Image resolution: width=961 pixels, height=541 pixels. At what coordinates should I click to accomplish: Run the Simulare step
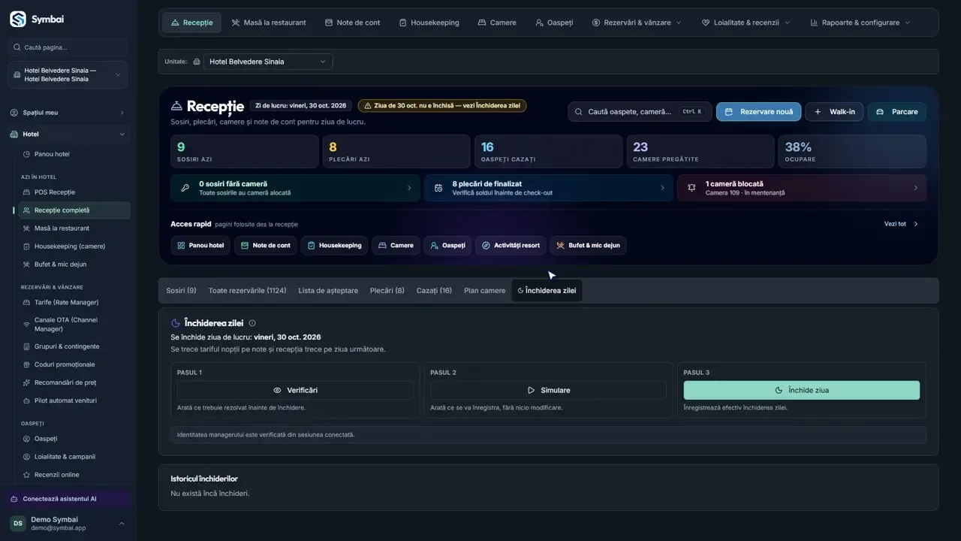click(548, 391)
